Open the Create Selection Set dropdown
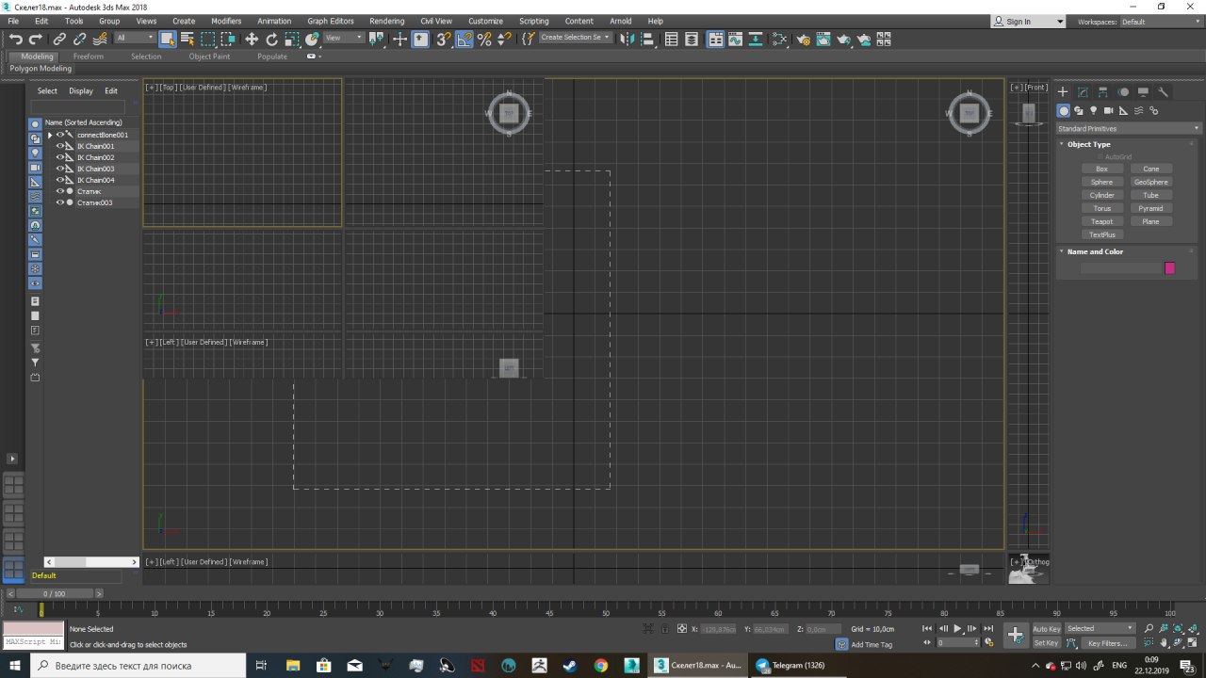Image resolution: width=1206 pixels, height=678 pixels. coord(576,38)
